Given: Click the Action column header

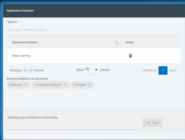Looking at the screenshot, I should [130, 42].
